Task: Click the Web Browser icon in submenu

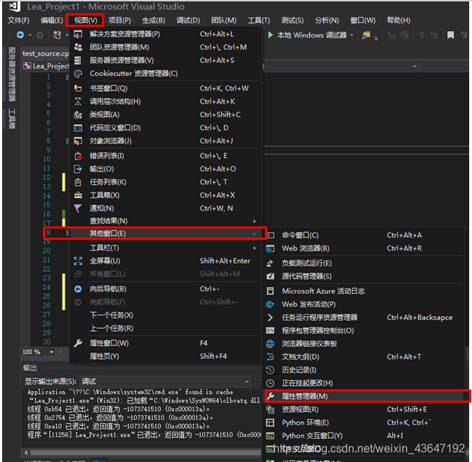Action: coord(271,248)
